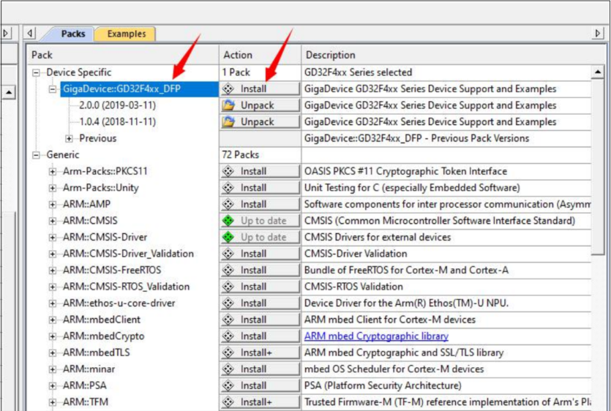Expand the ARM::CMSIS-Driver_Validation node
611x411 pixels.
click(52, 254)
